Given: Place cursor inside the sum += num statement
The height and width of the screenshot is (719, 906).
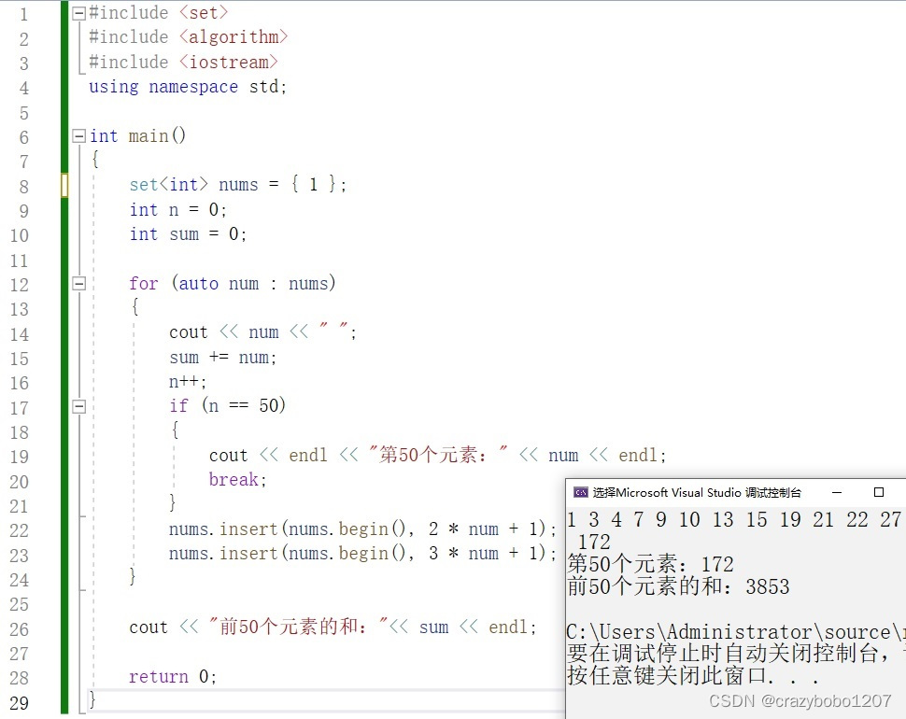Looking at the screenshot, I should click(x=219, y=357).
